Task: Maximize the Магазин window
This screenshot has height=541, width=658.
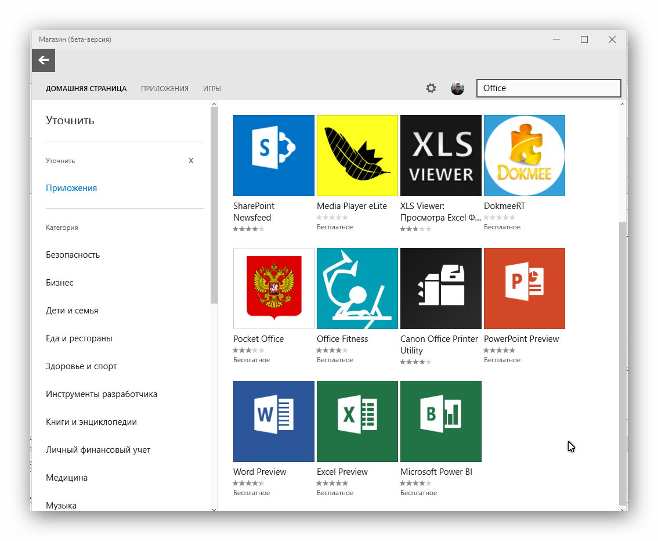Action: click(584, 39)
